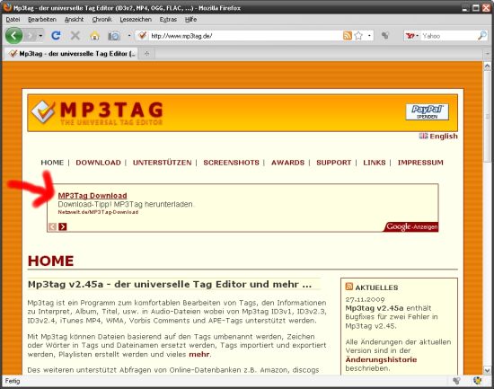Click into the Yahoo search box
494x389 pixels.
[x=449, y=36]
